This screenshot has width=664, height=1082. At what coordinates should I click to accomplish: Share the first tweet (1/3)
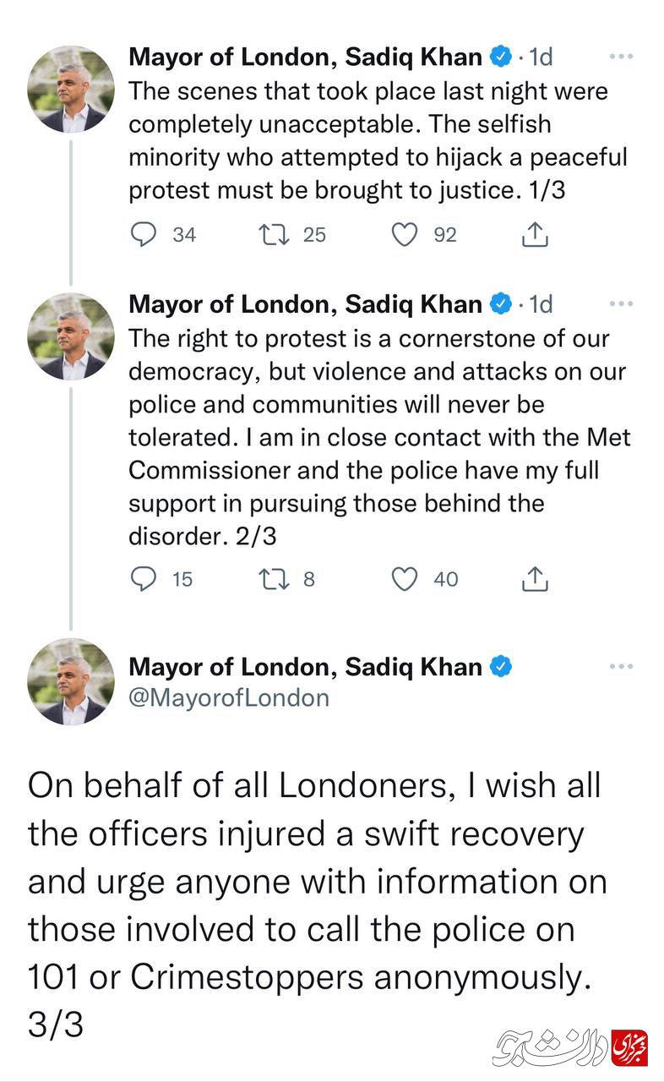pos(535,234)
